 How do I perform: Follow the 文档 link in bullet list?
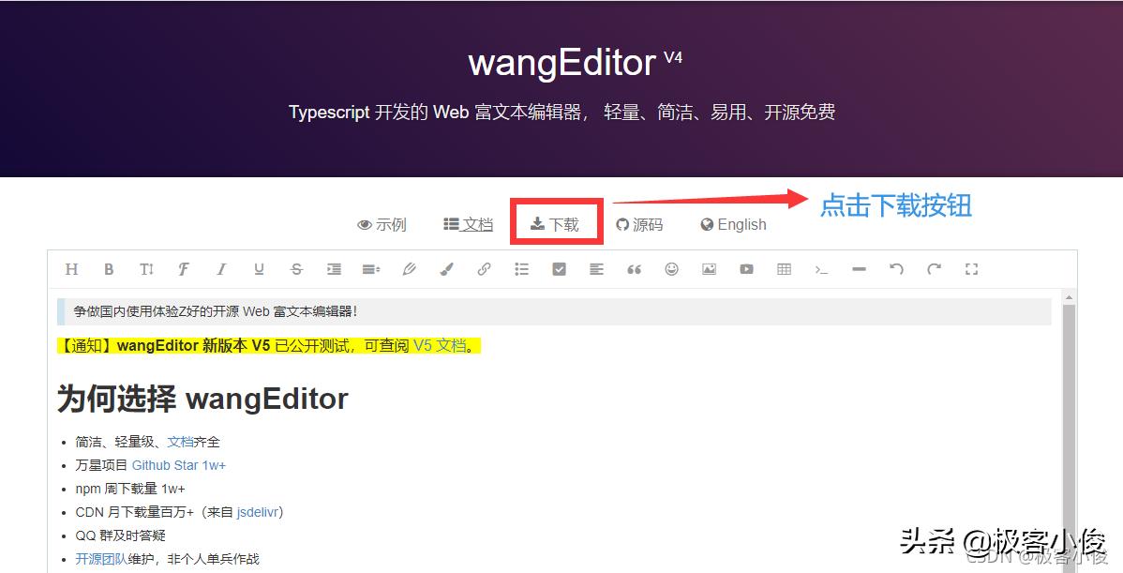[181, 442]
